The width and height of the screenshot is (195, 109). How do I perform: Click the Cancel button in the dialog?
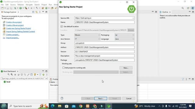129,98
